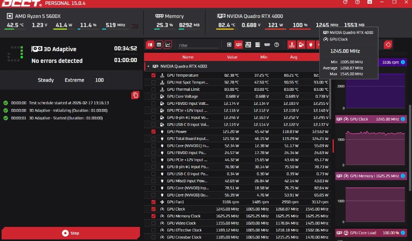
Task: Check the GPU Thermal Limit checkbox
Action: [x=153, y=90]
